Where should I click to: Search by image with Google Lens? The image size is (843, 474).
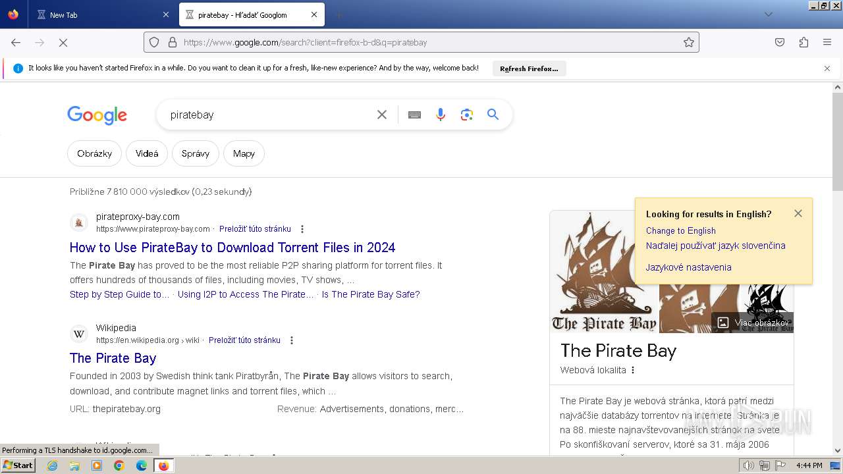(467, 115)
